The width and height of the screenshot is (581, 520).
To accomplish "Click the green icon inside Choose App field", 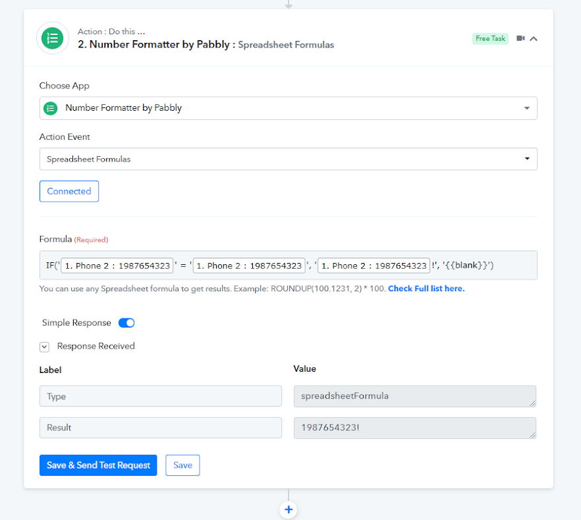I will 51,108.
